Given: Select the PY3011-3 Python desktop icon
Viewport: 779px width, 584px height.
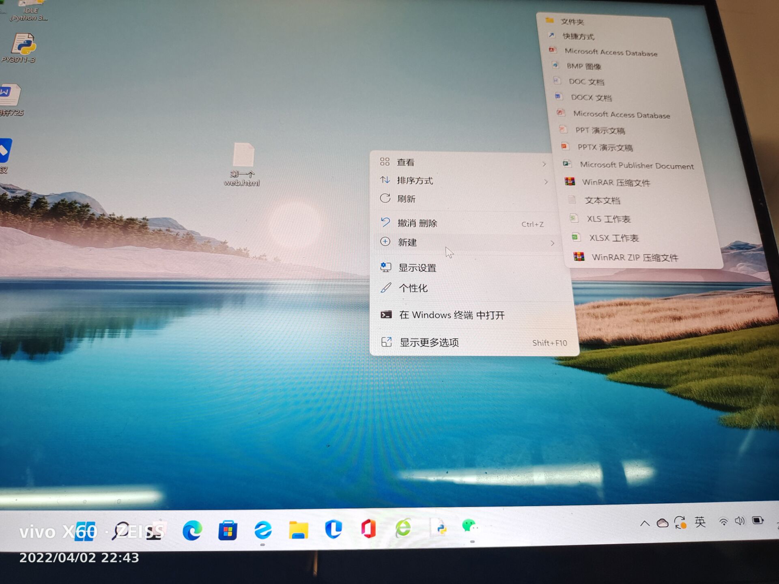Looking at the screenshot, I should (20, 48).
